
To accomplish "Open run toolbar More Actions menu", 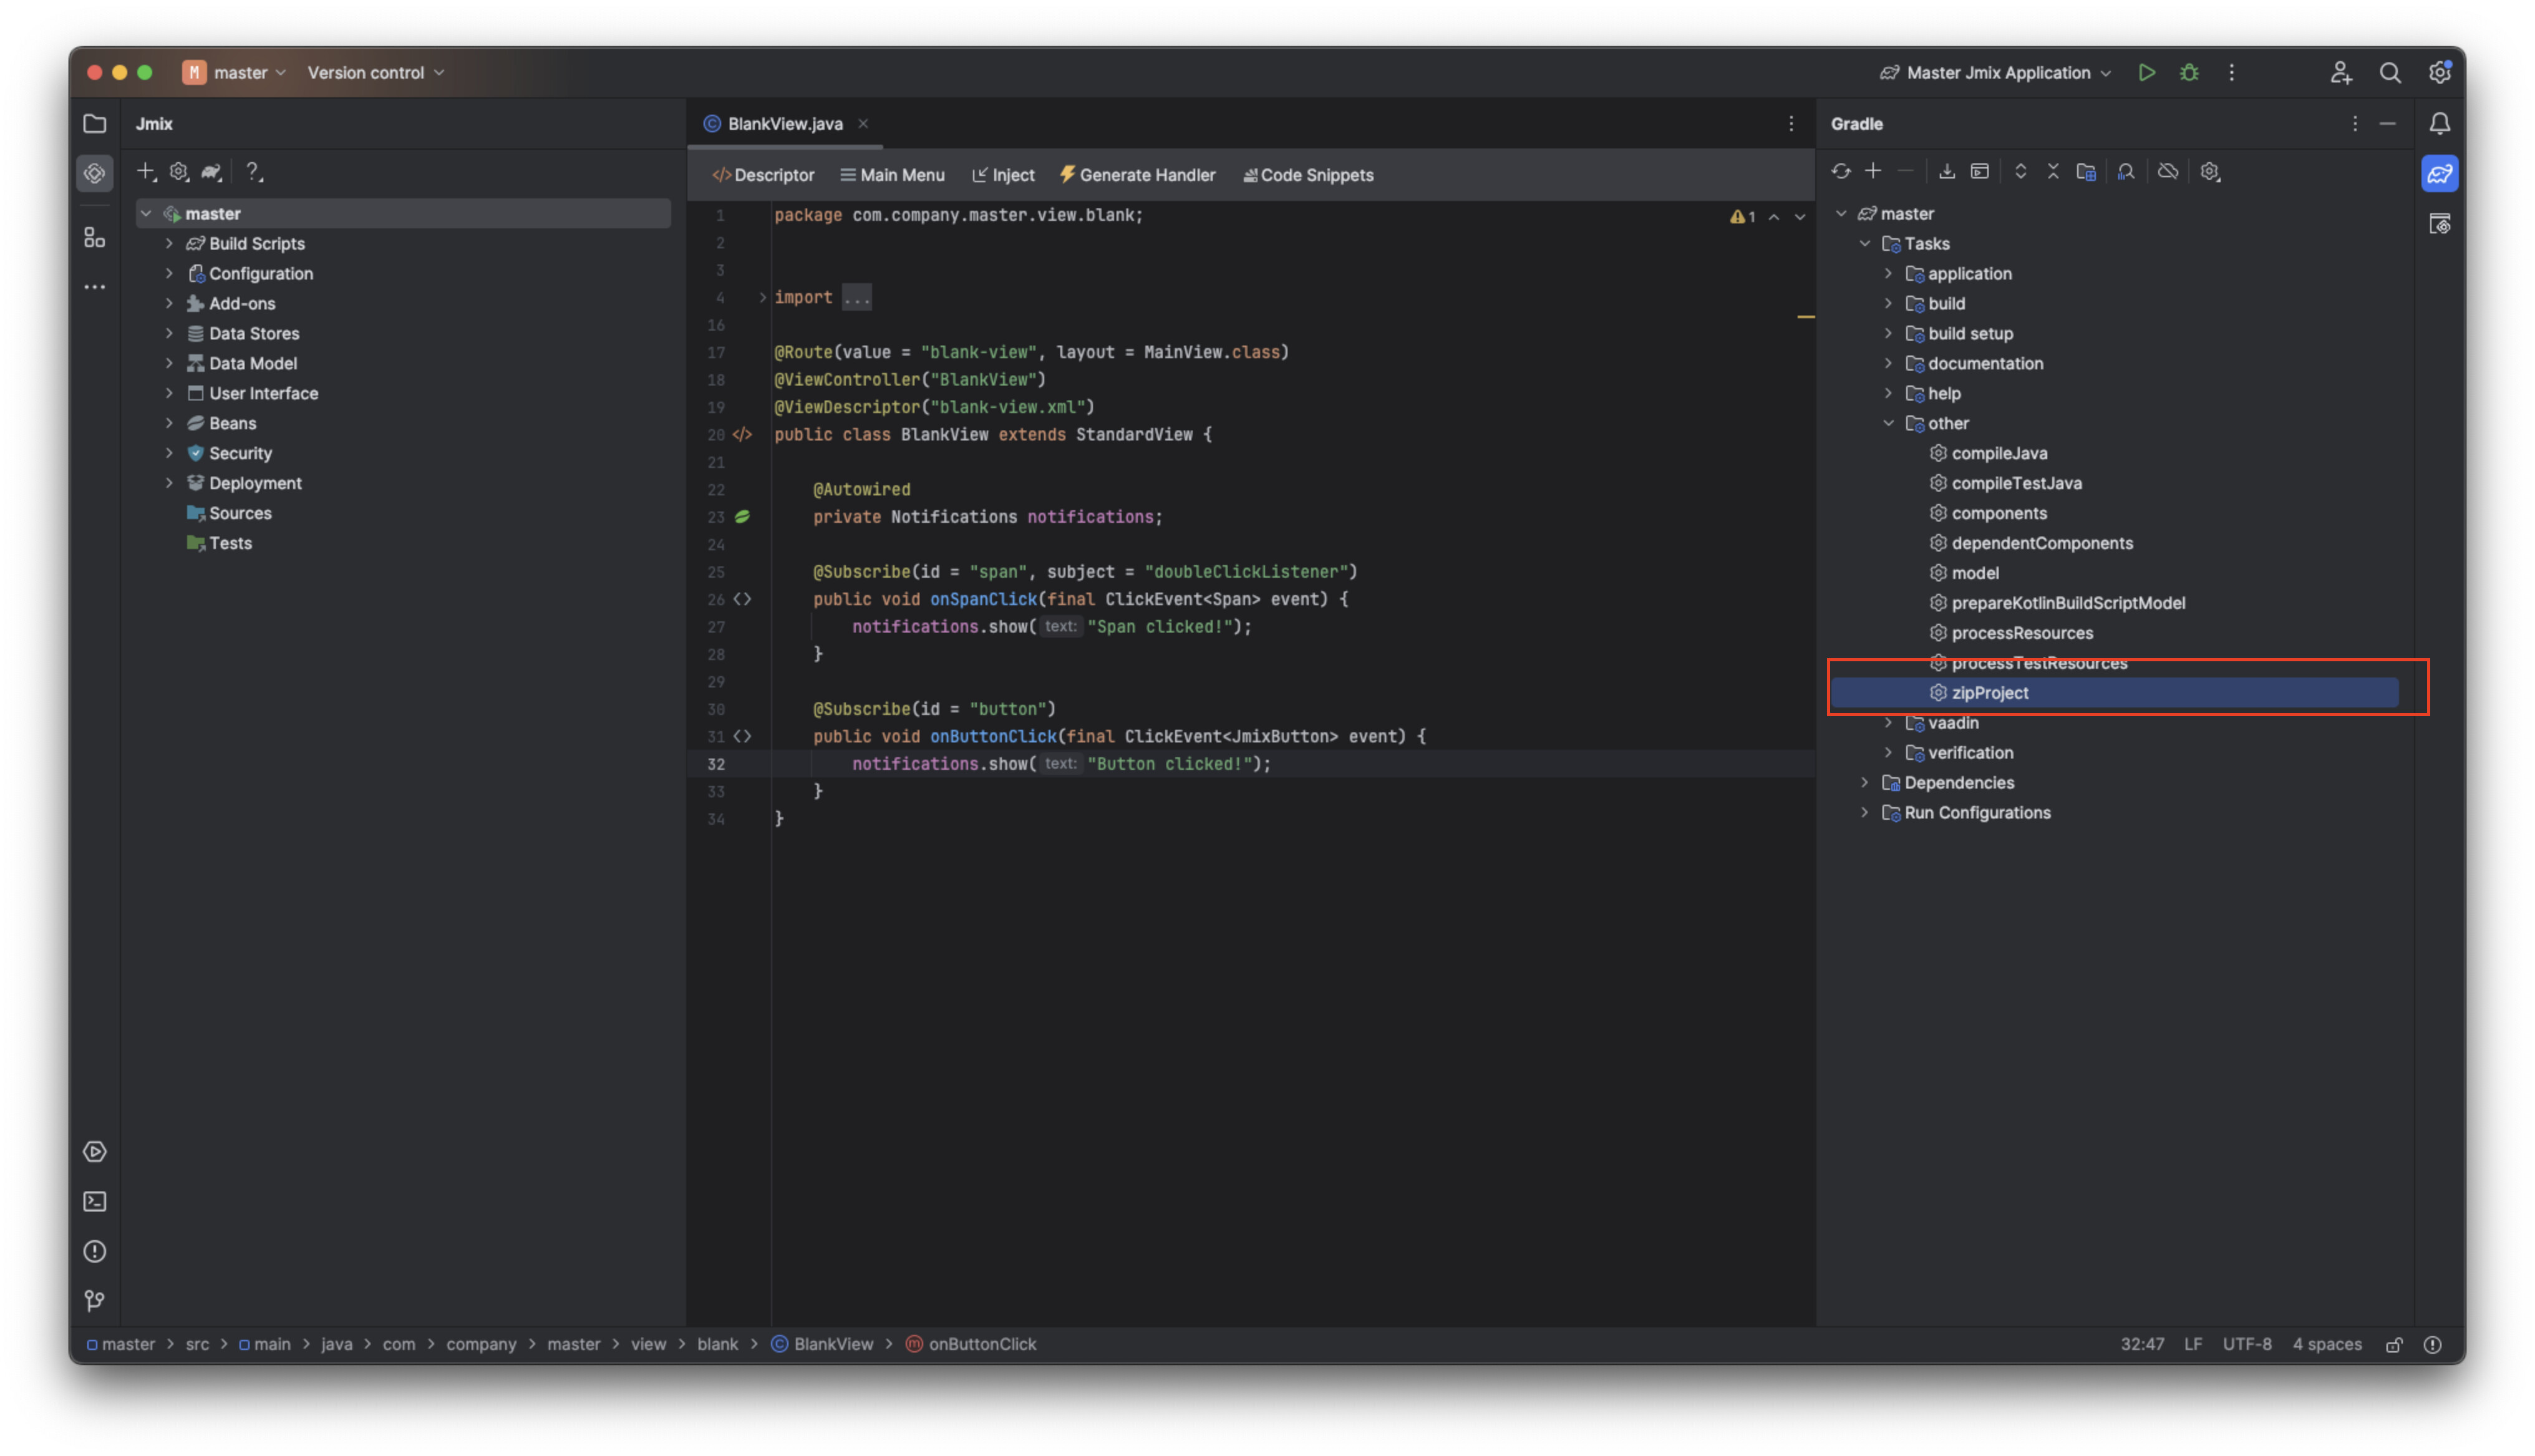I will (2231, 72).
